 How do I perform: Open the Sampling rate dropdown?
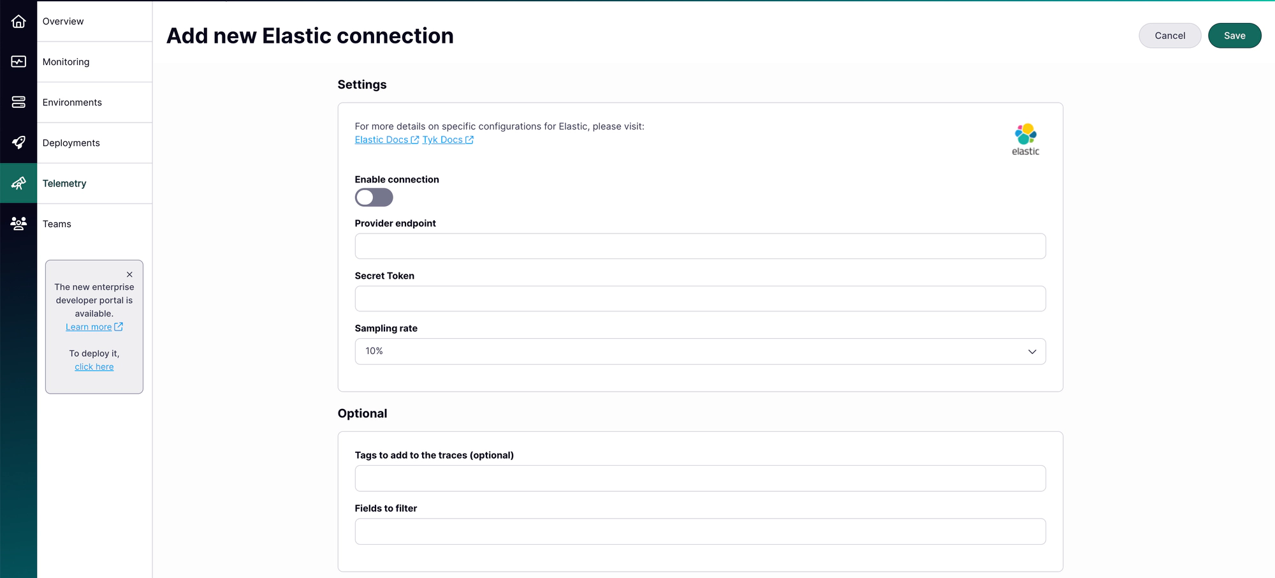700,351
